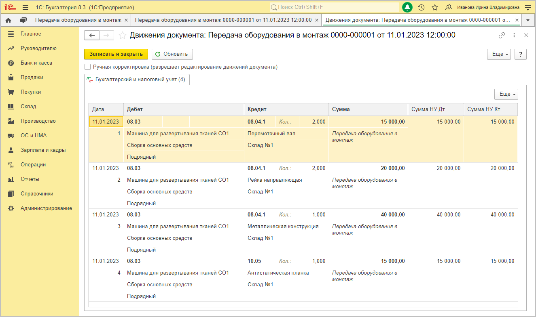The width and height of the screenshot is (536, 317).
Task: Click the Дата column header
Action: (x=106, y=109)
